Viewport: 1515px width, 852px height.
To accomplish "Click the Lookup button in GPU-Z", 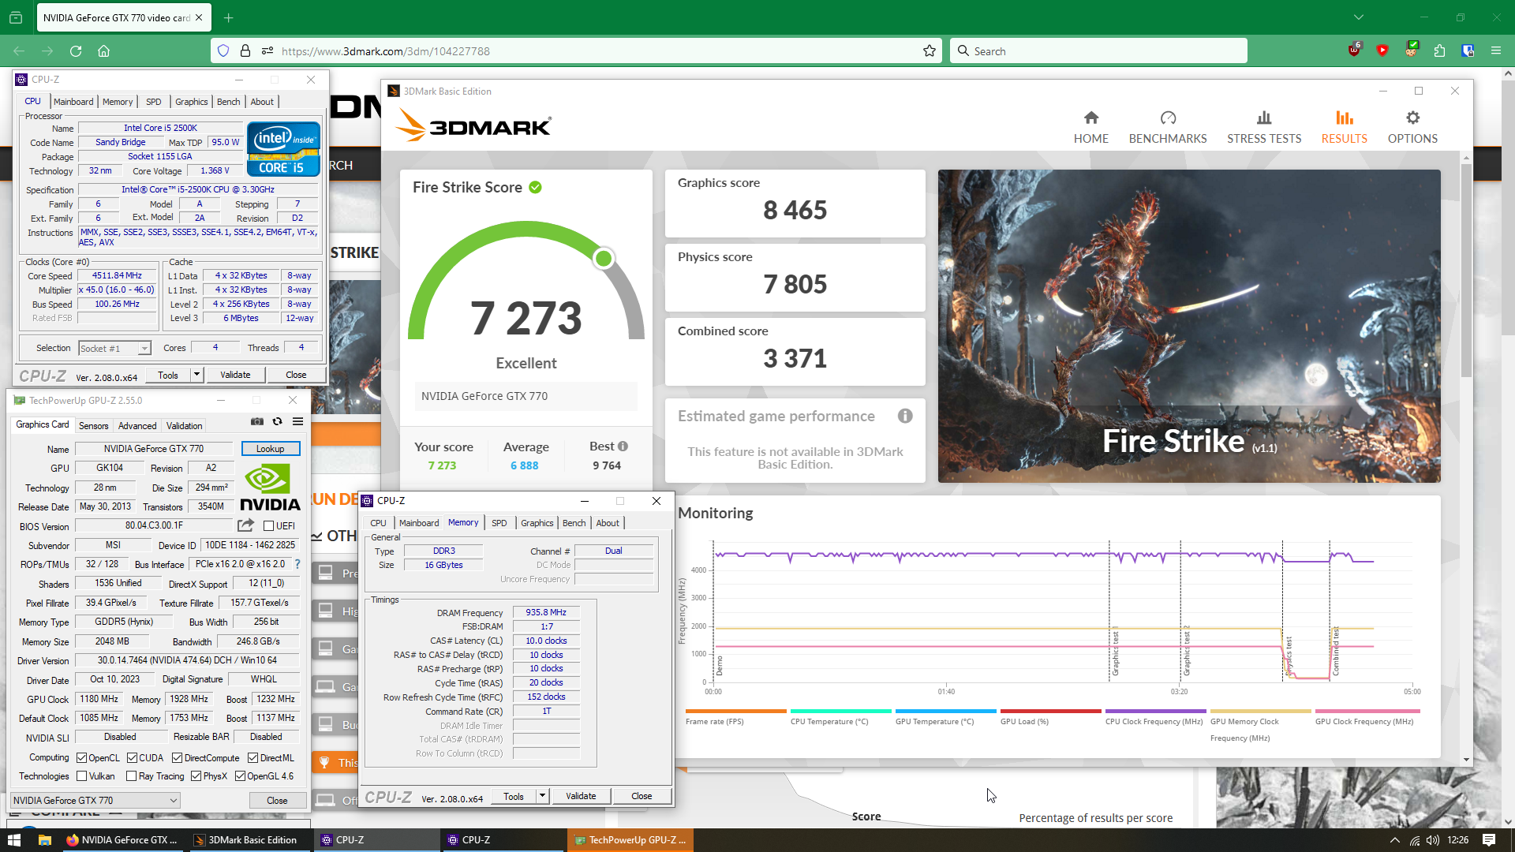I will pyautogui.click(x=270, y=449).
